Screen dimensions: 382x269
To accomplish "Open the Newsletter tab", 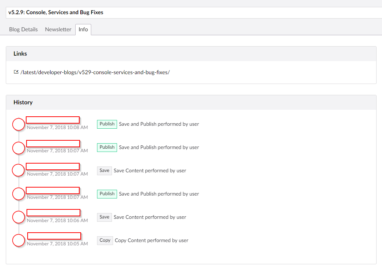I will (58, 29).
